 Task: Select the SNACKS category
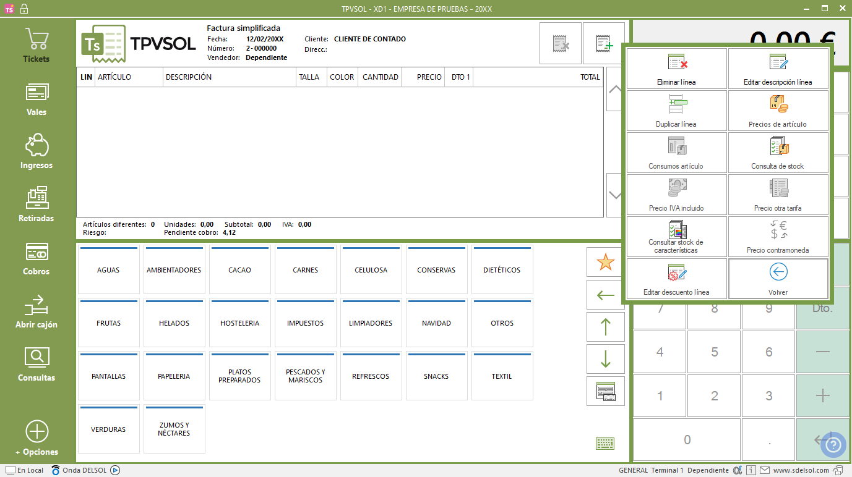pyautogui.click(x=436, y=376)
